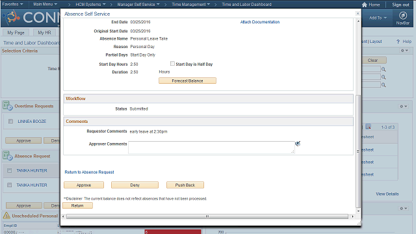Expand the HCM Systems breadcrumb menu

90,5
